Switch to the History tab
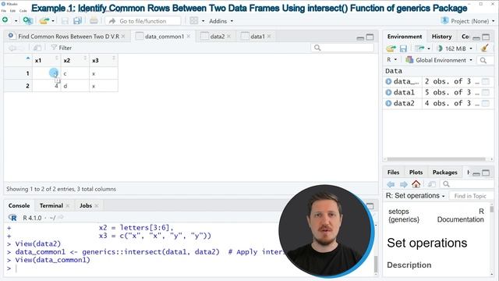Screen dimensions: 499x281 [x=441, y=37]
